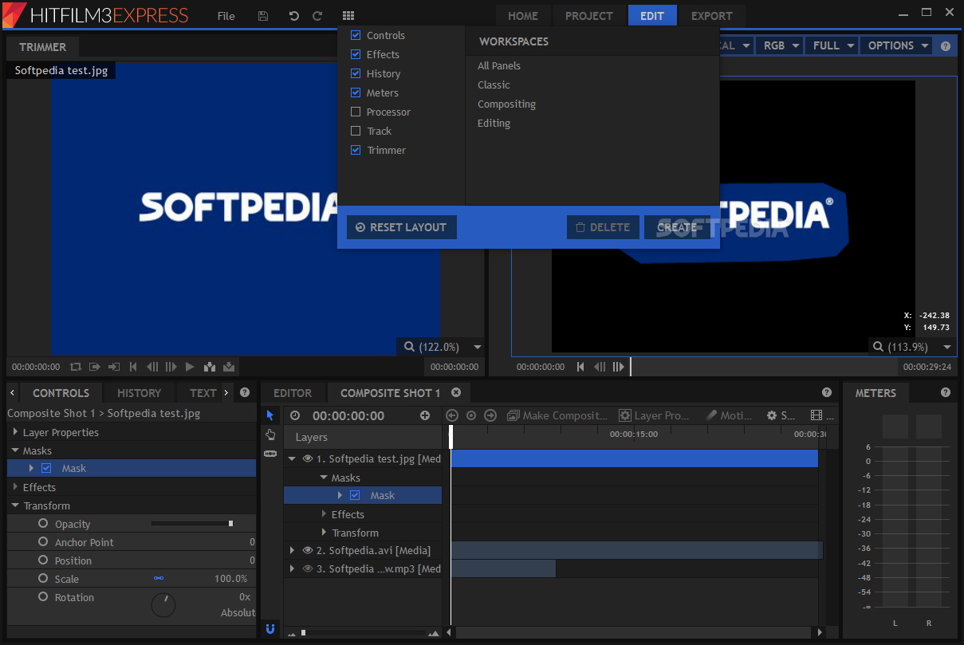
Task: Click the save project icon in top bar
Action: (263, 16)
